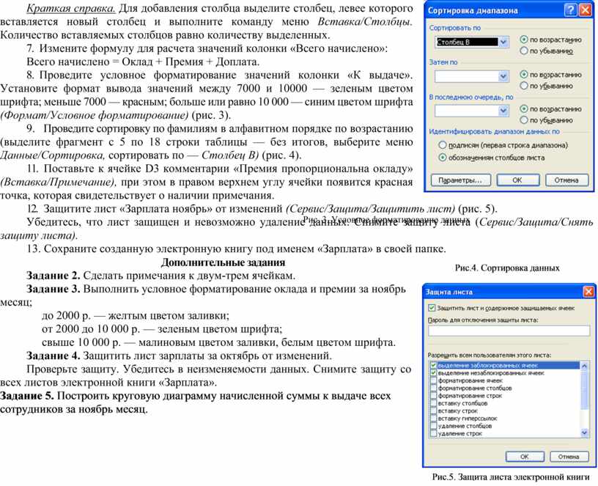Enable форматирование ячеек permission
Viewport: 598px width, 486px height.
(x=433, y=380)
